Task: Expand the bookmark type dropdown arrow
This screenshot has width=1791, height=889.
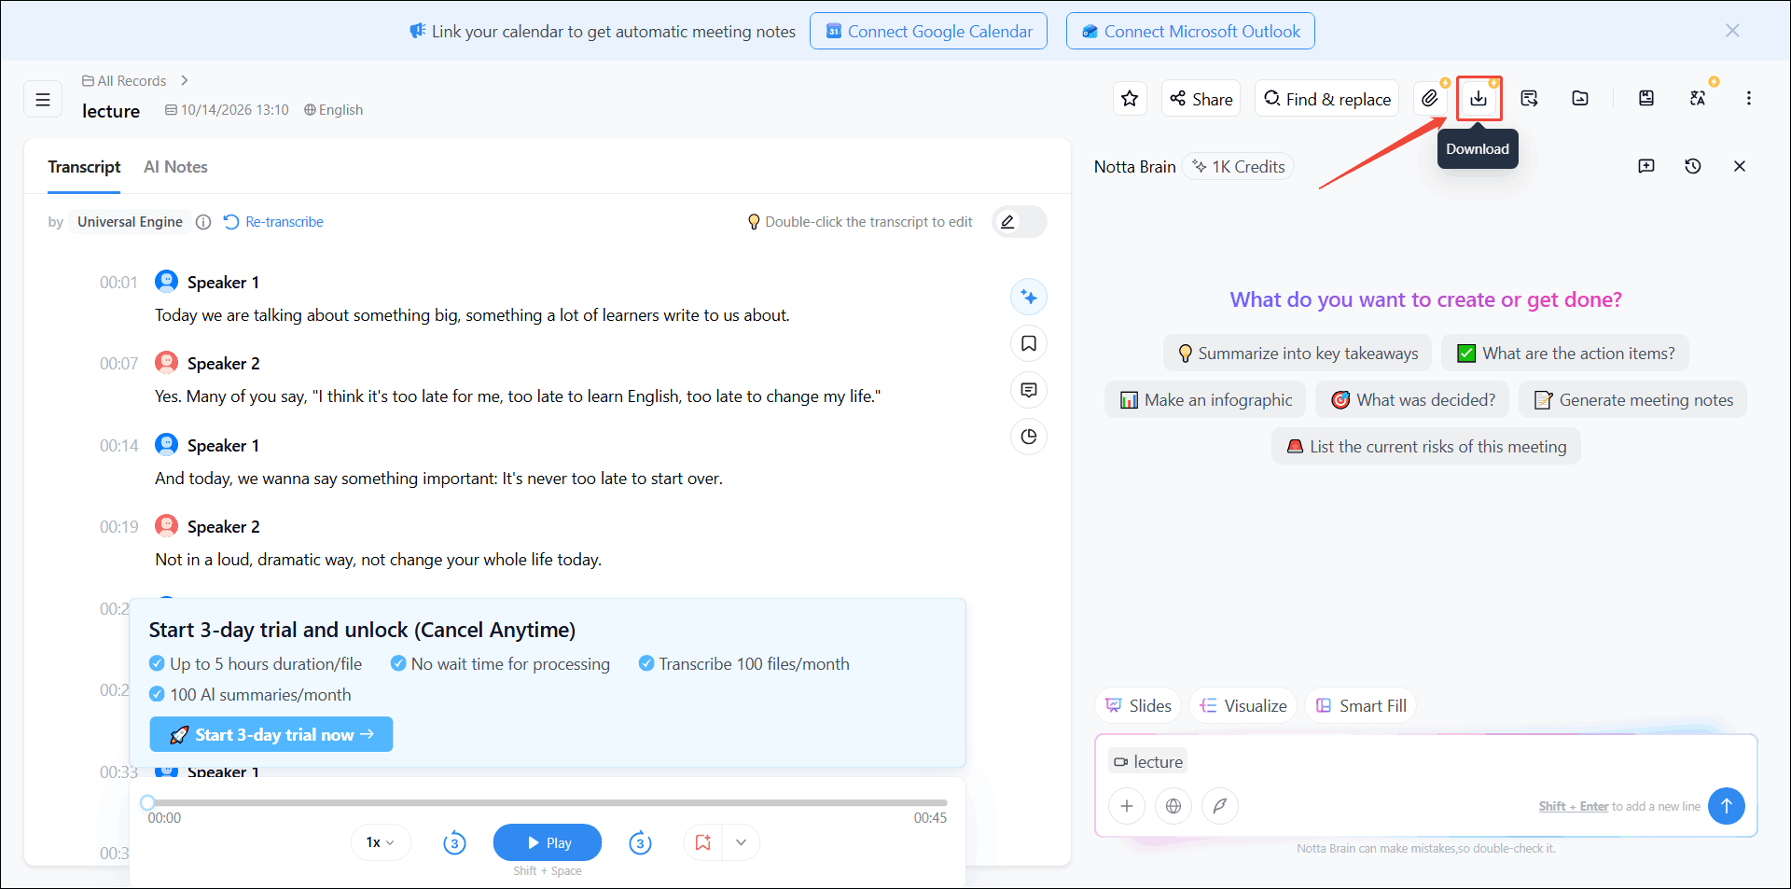Action: pos(742,843)
